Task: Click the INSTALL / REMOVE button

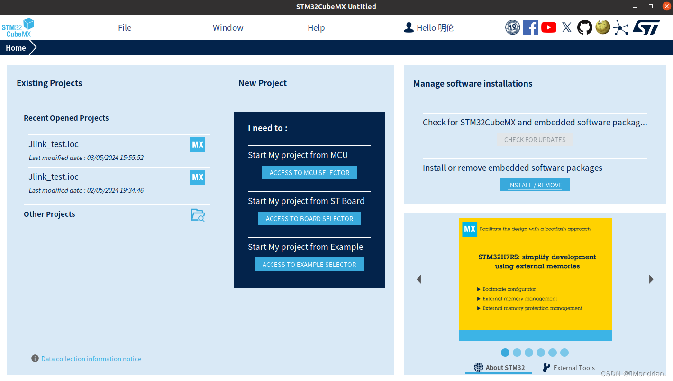Action: [x=535, y=185]
